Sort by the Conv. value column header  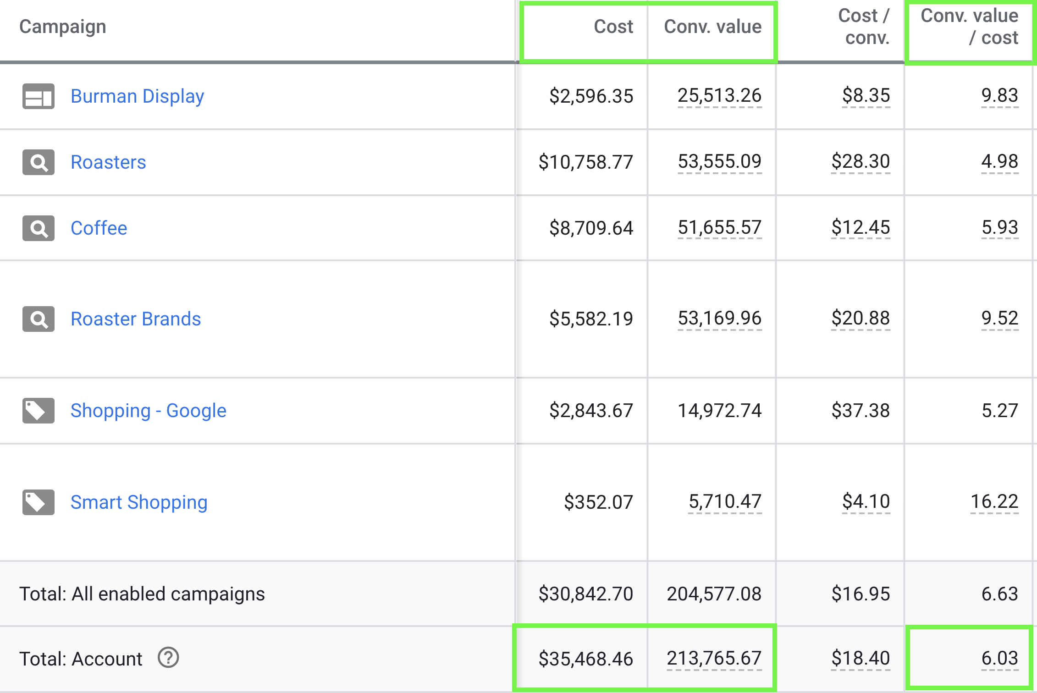click(712, 27)
